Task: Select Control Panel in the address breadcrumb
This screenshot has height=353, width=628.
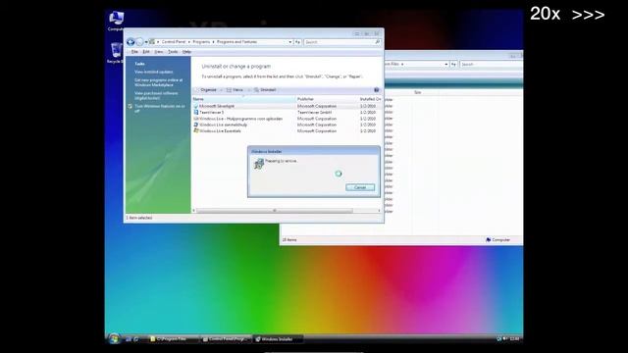Action: coord(174,41)
